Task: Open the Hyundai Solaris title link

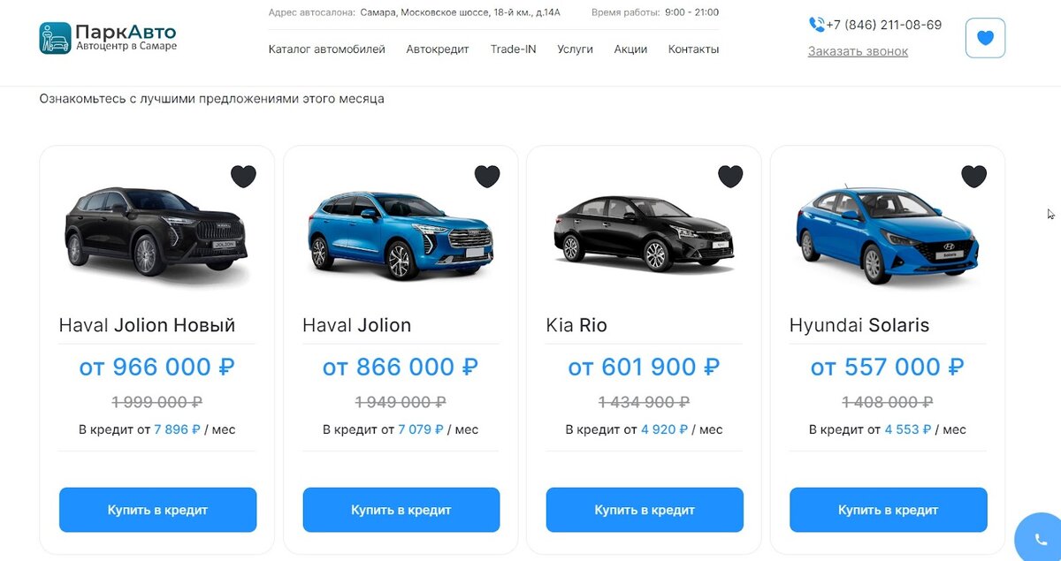Action: 859,325
